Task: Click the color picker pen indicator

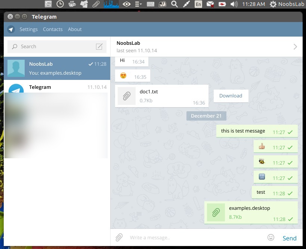Action: 186,4
